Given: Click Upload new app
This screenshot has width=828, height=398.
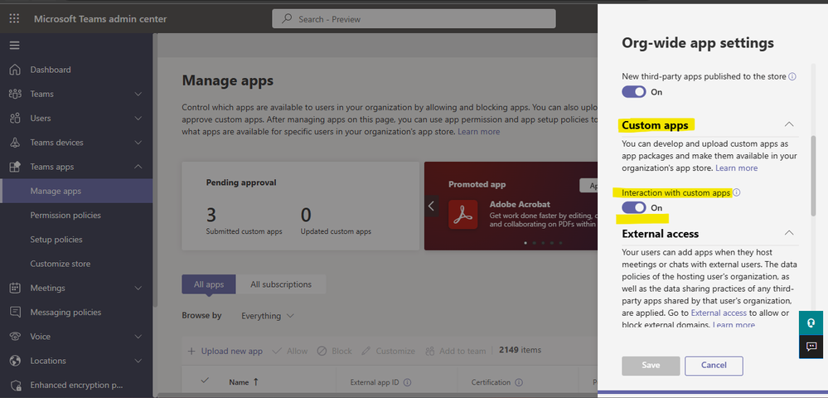Looking at the screenshot, I should coord(225,351).
